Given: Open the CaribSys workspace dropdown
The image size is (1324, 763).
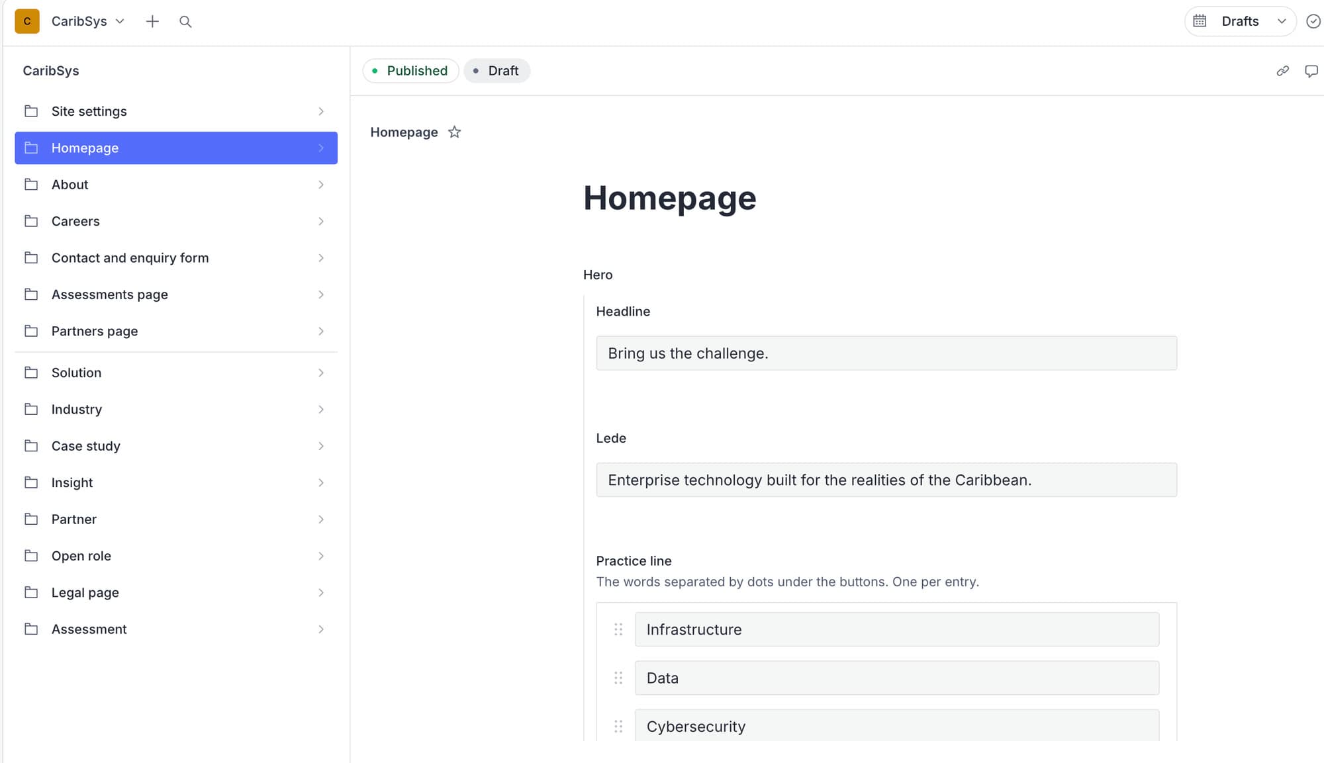Looking at the screenshot, I should [x=88, y=21].
